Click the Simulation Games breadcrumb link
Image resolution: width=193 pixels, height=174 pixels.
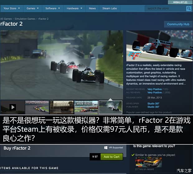point(25,19)
